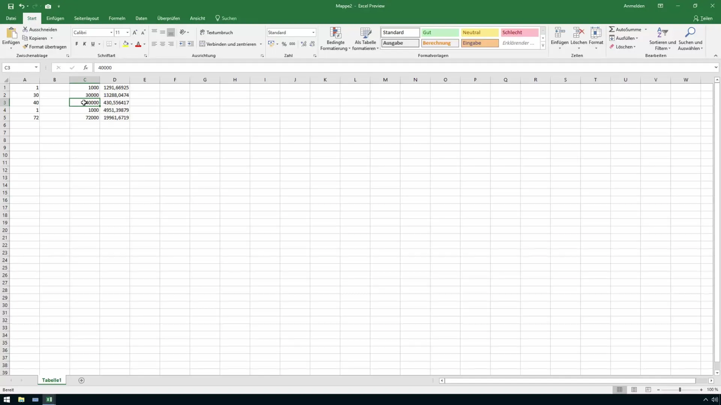Click the Teilen share button
The width and height of the screenshot is (721, 405).
point(703,18)
